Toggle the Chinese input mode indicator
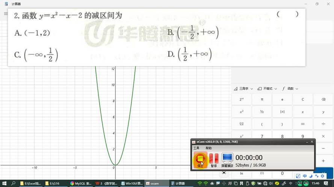 tap(305, 176)
